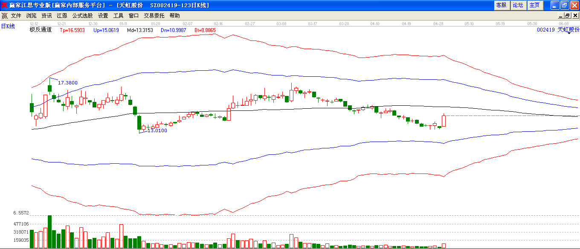580x249 pixels.
Task: Minimize the main application window
Action: coord(554,5)
